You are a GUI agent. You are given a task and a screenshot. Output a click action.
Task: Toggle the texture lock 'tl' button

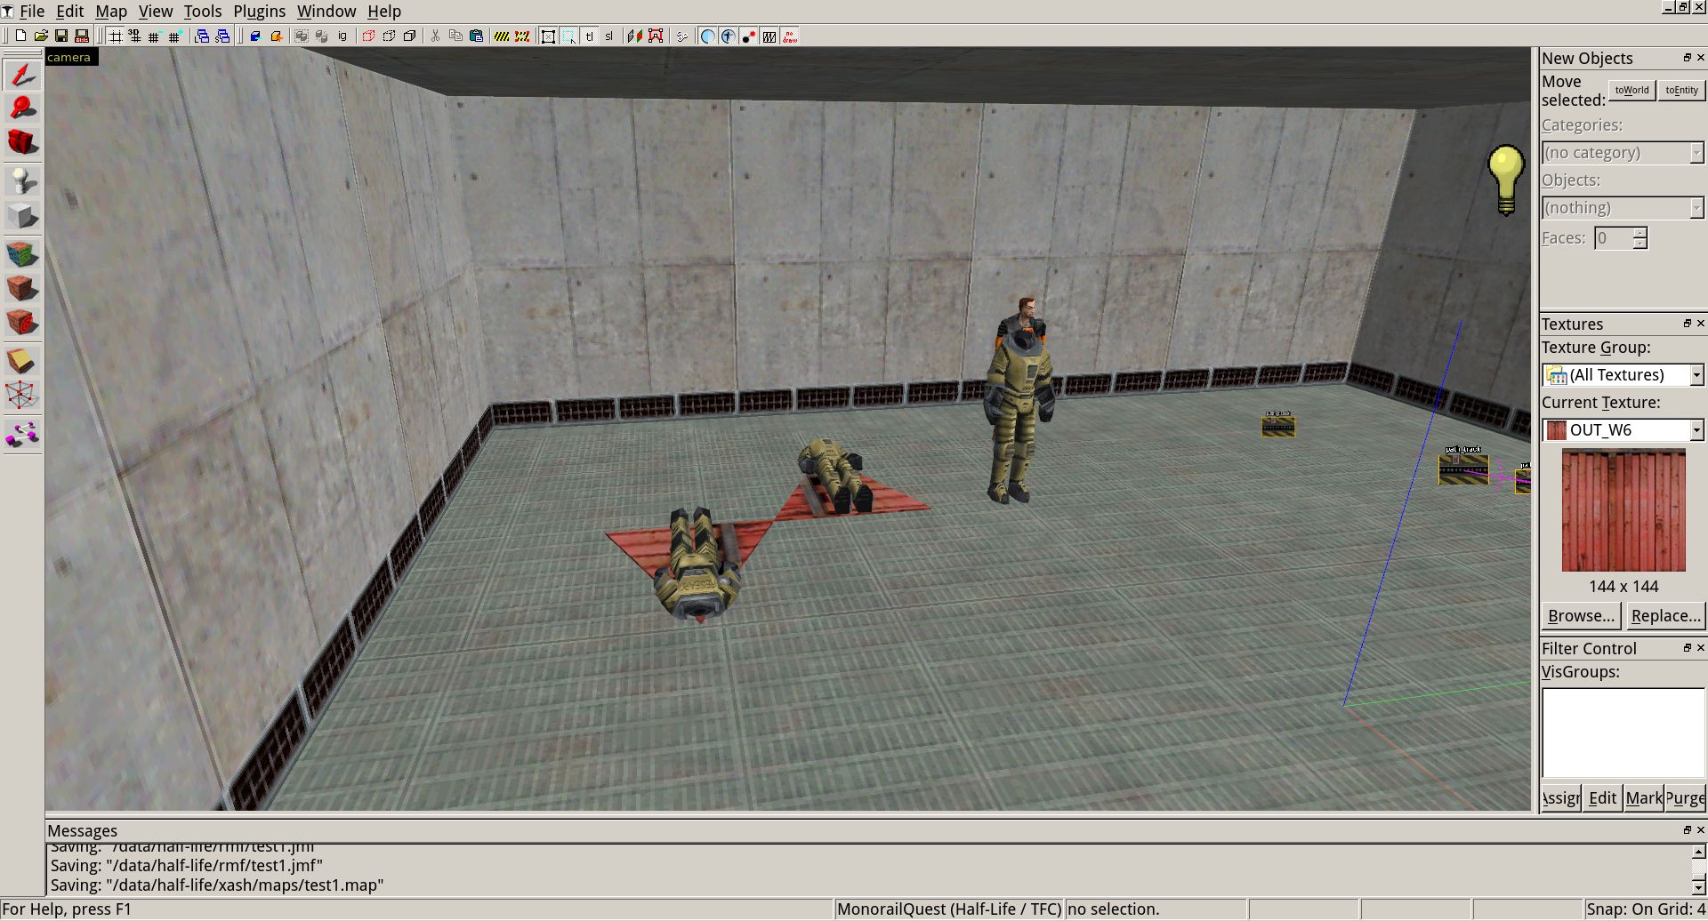(x=589, y=36)
